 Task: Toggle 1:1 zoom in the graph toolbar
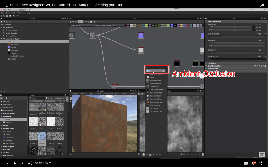[x=73, y=22]
